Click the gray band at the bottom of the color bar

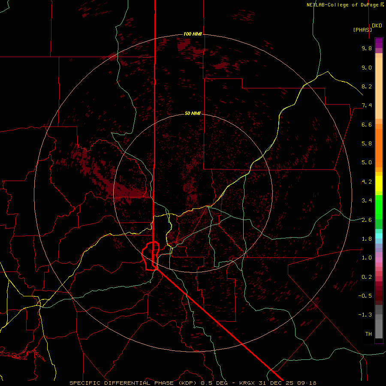coord(379,323)
